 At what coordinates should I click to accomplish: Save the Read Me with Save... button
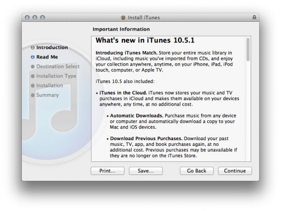point(145,171)
